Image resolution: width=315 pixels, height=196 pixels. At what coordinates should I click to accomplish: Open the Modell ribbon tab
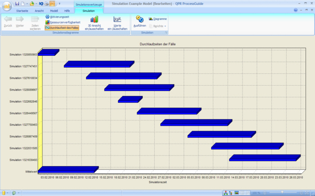pos(54,11)
